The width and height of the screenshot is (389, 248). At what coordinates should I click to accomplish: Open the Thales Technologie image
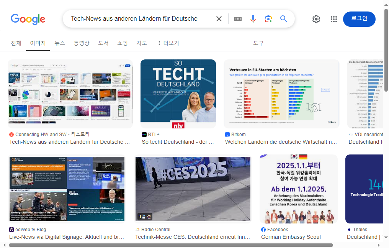(x=364, y=189)
